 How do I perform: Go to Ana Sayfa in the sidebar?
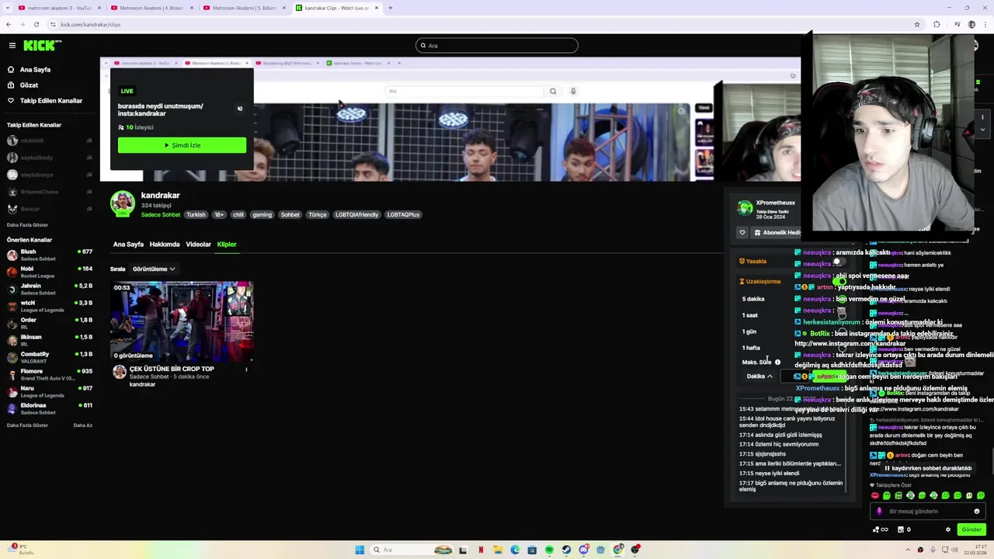(x=35, y=69)
